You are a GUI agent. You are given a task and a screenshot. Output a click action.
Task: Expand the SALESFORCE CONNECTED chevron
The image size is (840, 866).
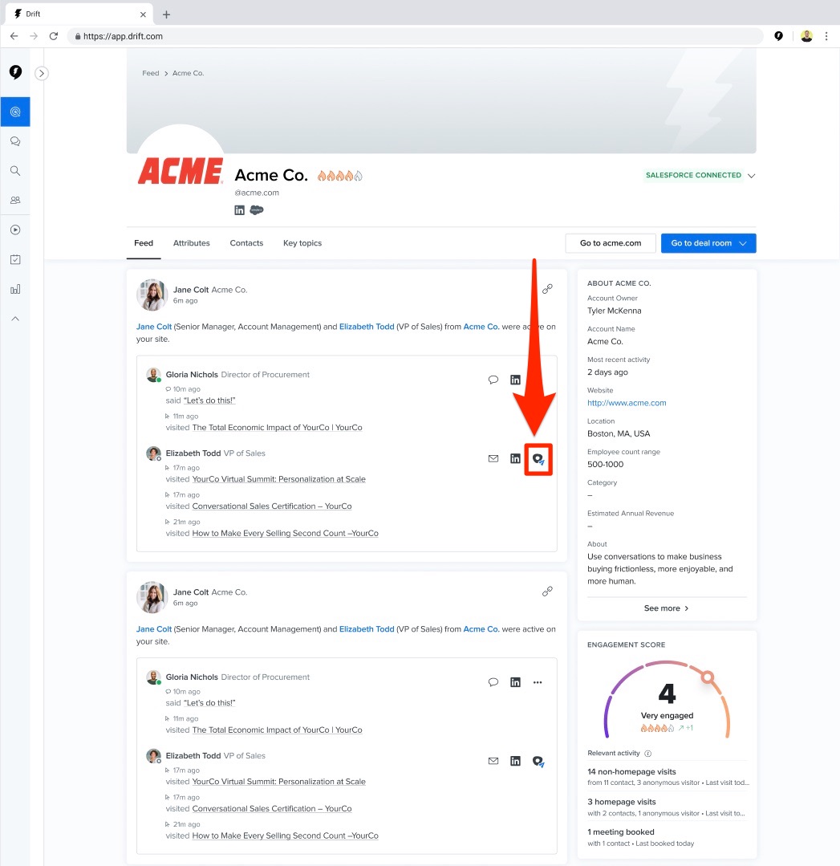[751, 176]
